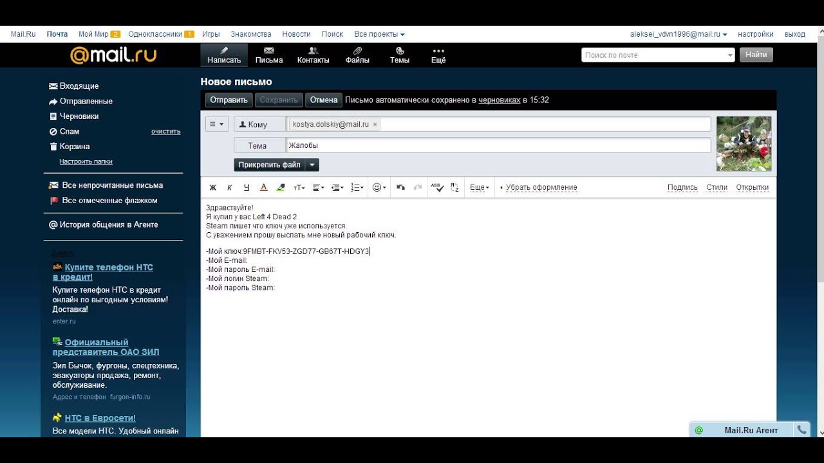Open Одноклассники in top navigation
The image size is (824, 463).
[x=155, y=34]
